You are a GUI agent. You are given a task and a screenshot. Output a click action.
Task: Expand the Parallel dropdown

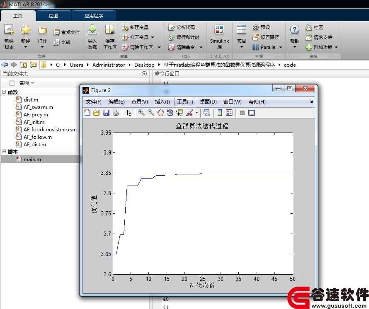pyautogui.click(x=281, y=47)
